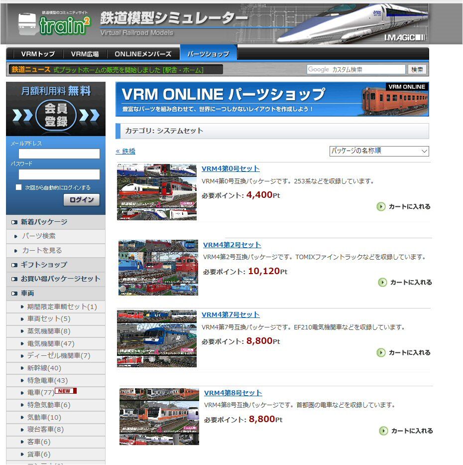Open the VRM4第7号セット package link
This screenshot has height=465, width=463.
coord(230,314)
